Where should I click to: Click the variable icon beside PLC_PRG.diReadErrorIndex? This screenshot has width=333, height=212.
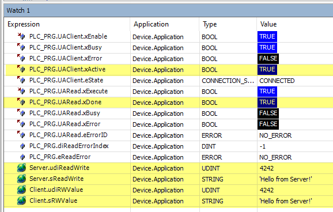pos(22,146)
